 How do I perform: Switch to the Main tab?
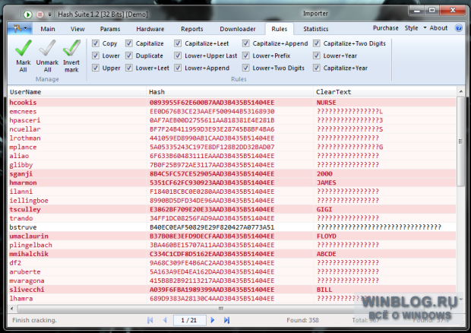click(x=48, y=29)
